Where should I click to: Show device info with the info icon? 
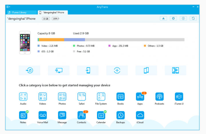183,18
